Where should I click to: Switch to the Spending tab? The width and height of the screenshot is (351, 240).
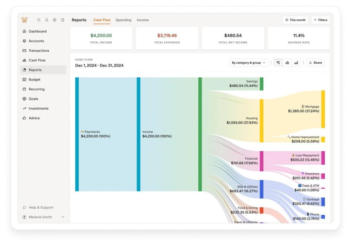123,20
